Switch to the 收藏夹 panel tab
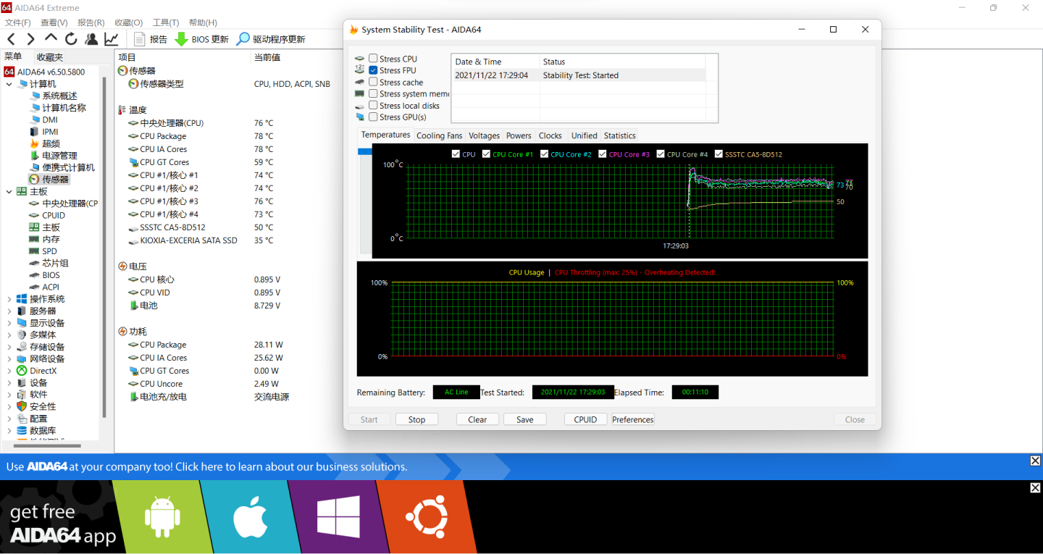The width and height of the screenshot is (1043, 554). pos(50,57)
